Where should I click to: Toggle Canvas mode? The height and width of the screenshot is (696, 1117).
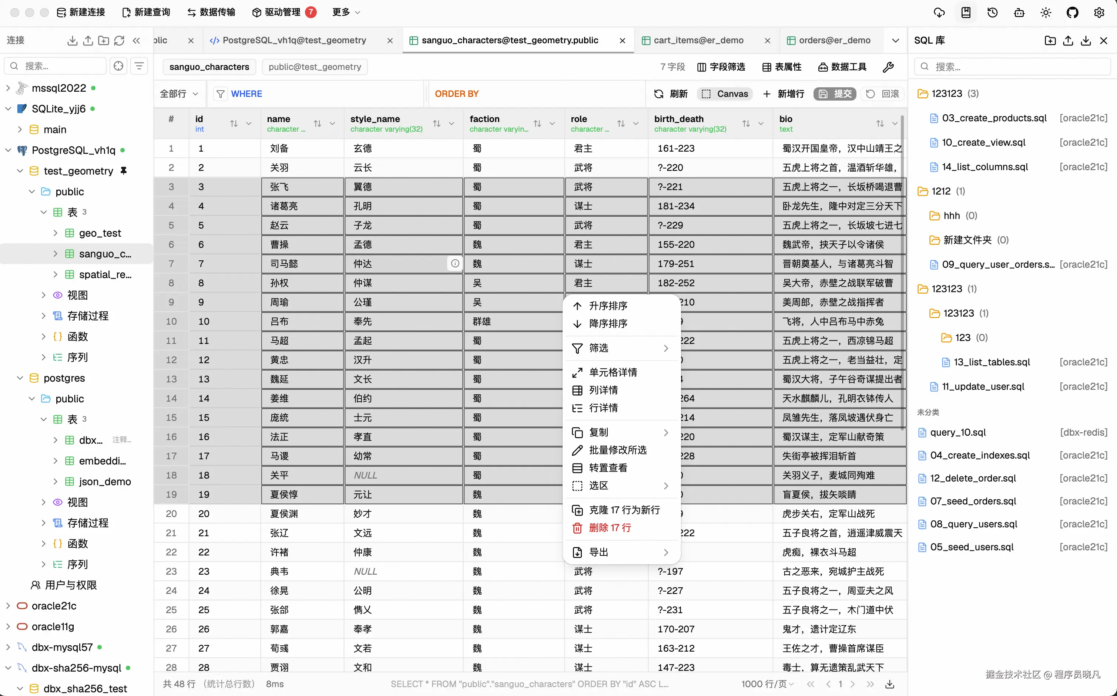pyautogui.click(x=725, y=94)
